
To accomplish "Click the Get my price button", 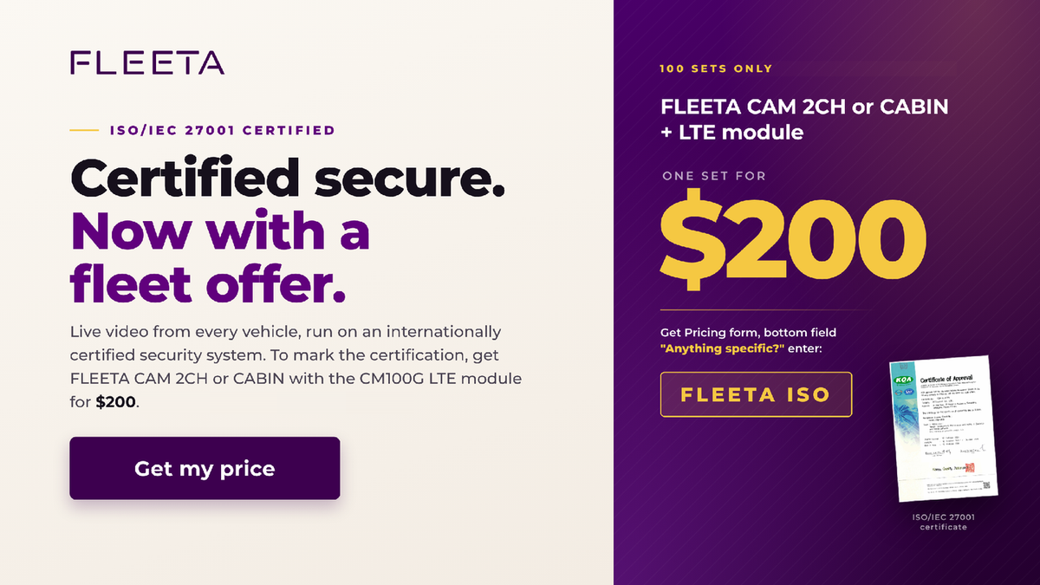I will 205,469.
